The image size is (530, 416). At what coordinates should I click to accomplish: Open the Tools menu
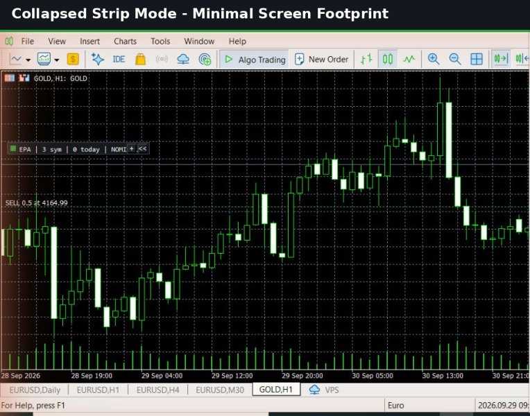coord(160,41)
